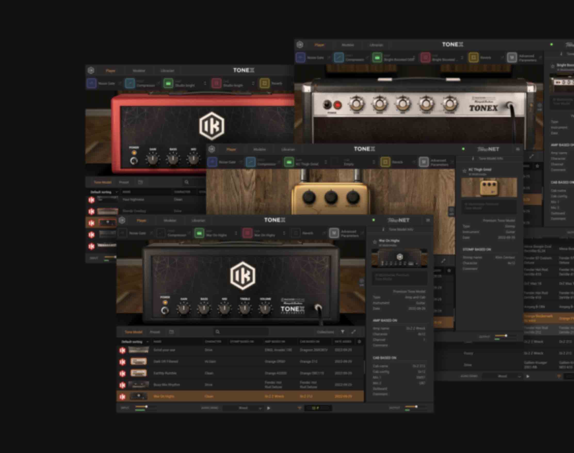
Task: Open the Audio Demo dropdown in the front window
Action: click(x=243, y=408)
